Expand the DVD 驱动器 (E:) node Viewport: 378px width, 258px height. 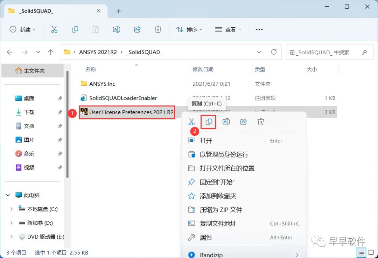(11, 237)
